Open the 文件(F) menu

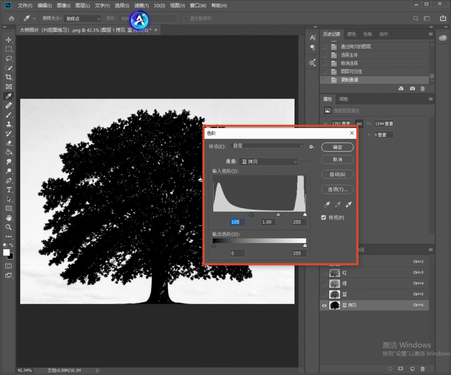[25, 5]
